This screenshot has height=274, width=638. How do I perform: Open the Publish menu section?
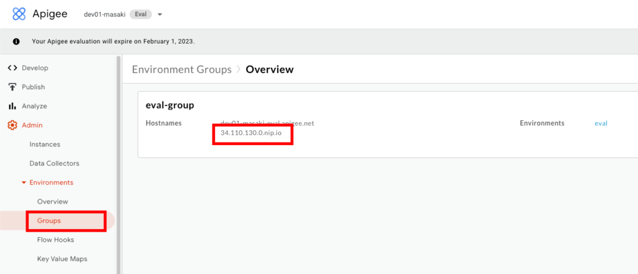(33, 87)
